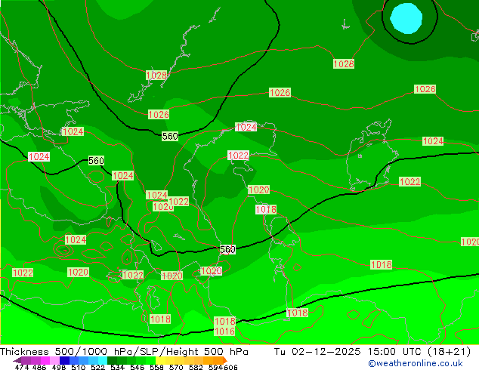
Task: Click the dark purple arrow at legend start
Action: click(17, 361)
